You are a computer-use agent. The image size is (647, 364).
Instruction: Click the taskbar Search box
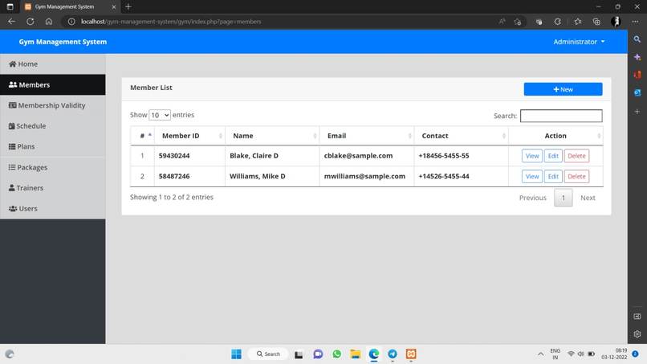click(268, 354)
